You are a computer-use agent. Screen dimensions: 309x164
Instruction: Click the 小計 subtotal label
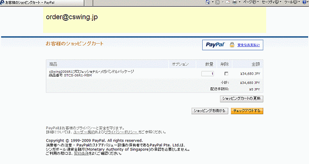pos(225,83)
